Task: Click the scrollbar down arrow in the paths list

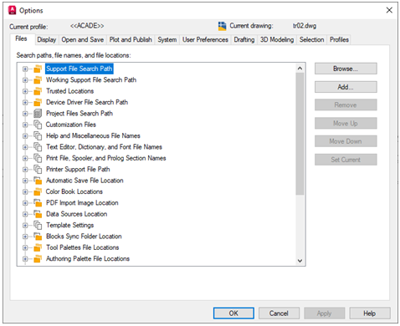Action: 300,261
